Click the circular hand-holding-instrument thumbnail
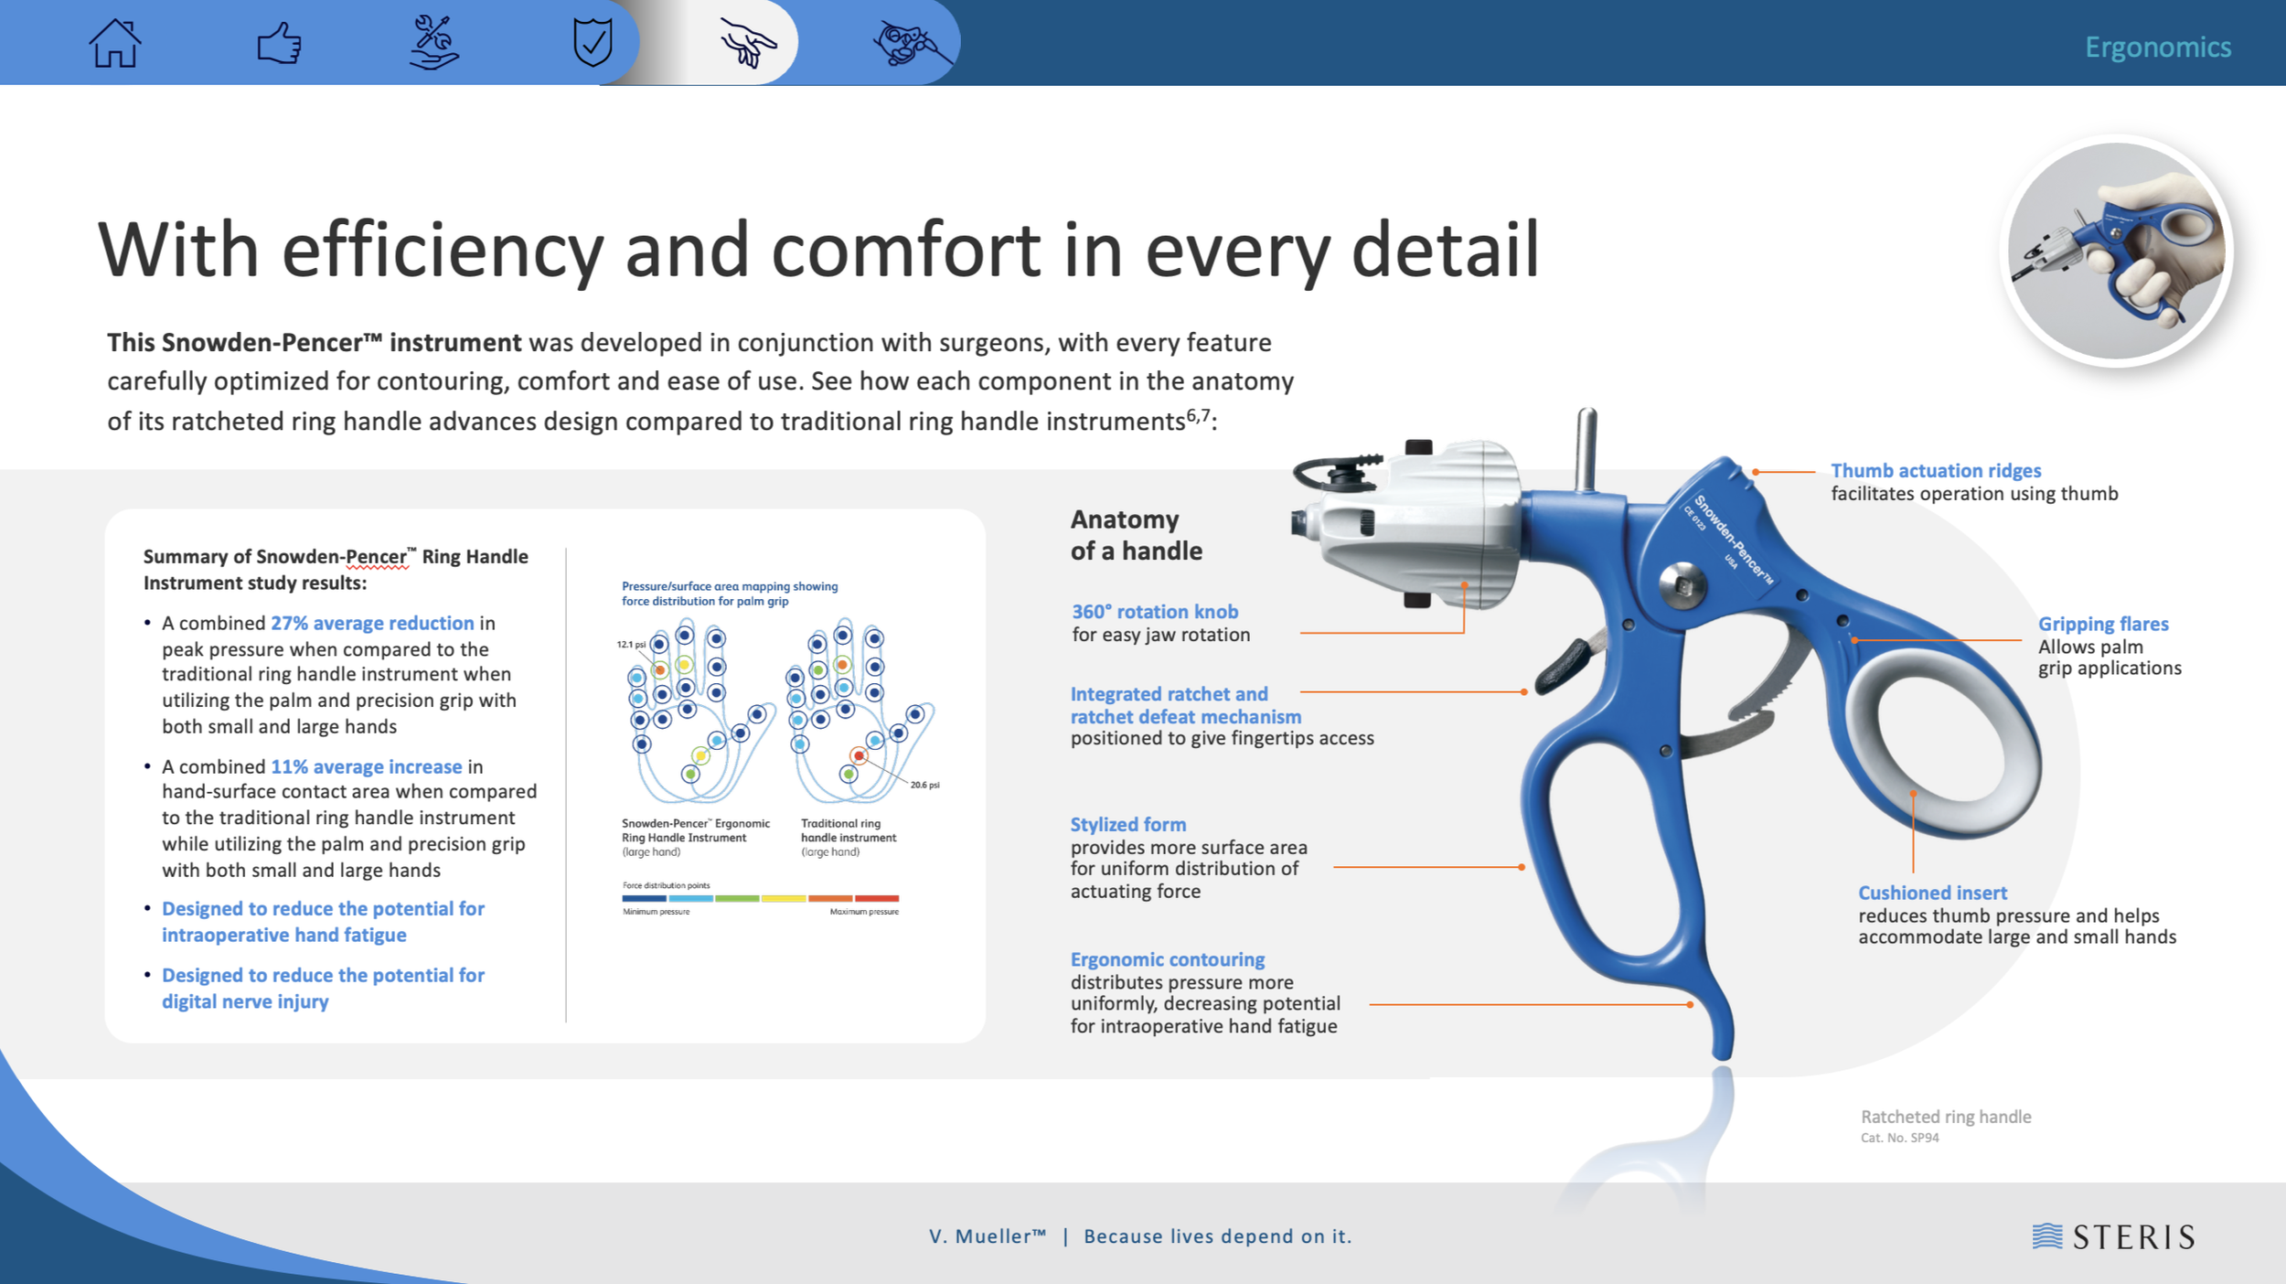Screen dimensions: 2286x1284 pos(2118,251)
